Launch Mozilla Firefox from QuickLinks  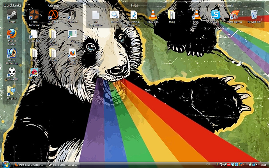(12, 34)
